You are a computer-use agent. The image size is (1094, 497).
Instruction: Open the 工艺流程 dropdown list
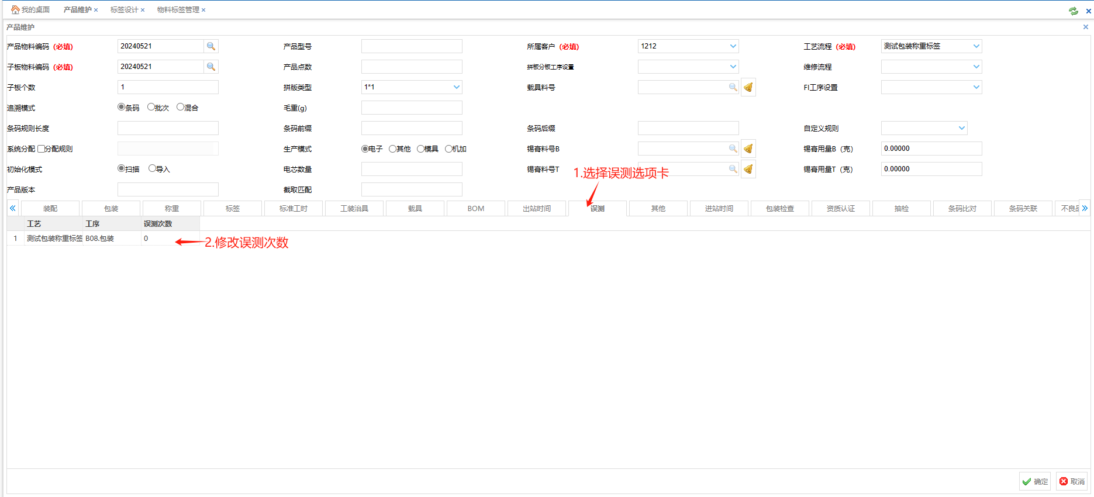pyautogui.click(x=976, y=46)
